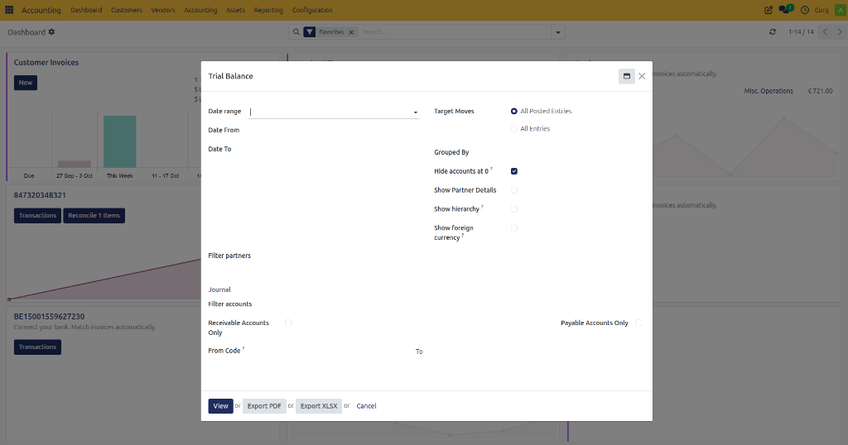
Task: Click New in Customer Invoices card
Action: (26, 83)
